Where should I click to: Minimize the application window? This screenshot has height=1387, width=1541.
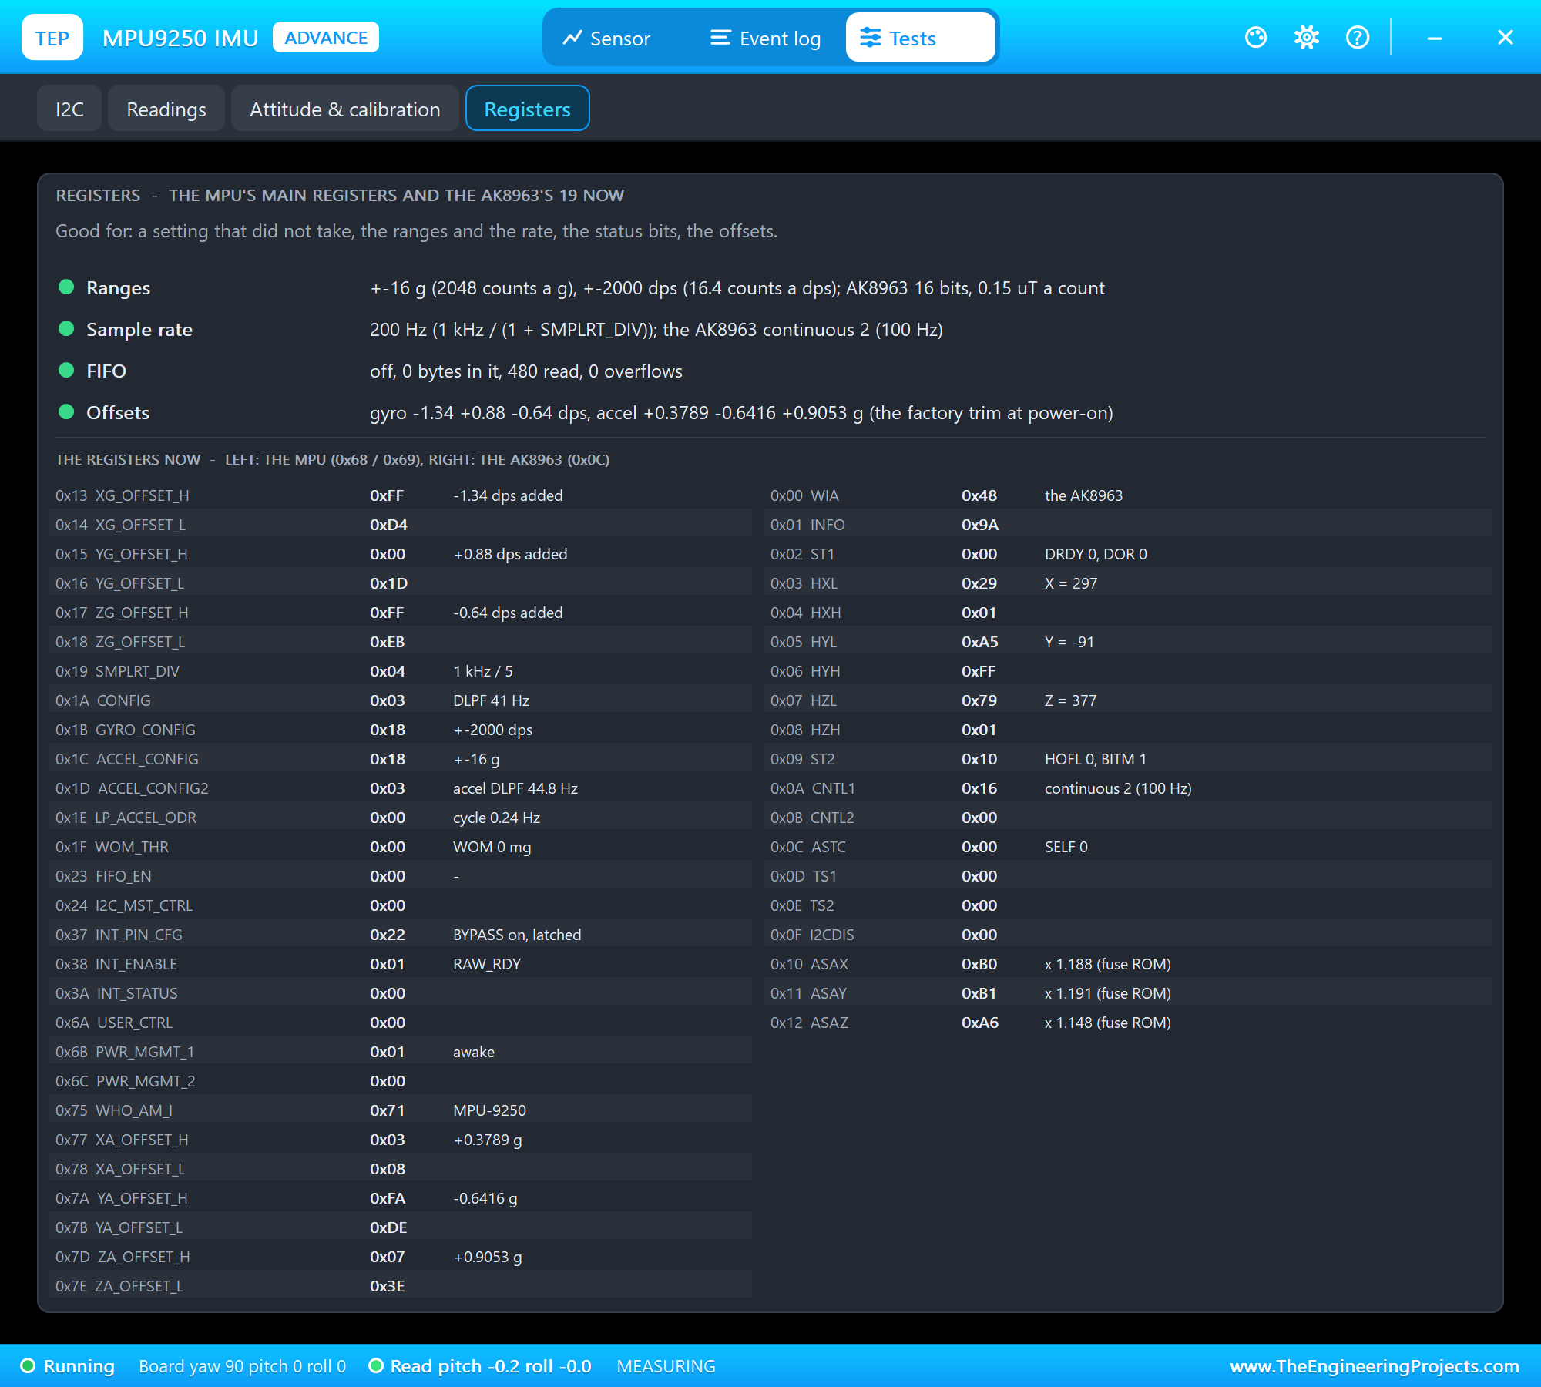(1435, 38)
